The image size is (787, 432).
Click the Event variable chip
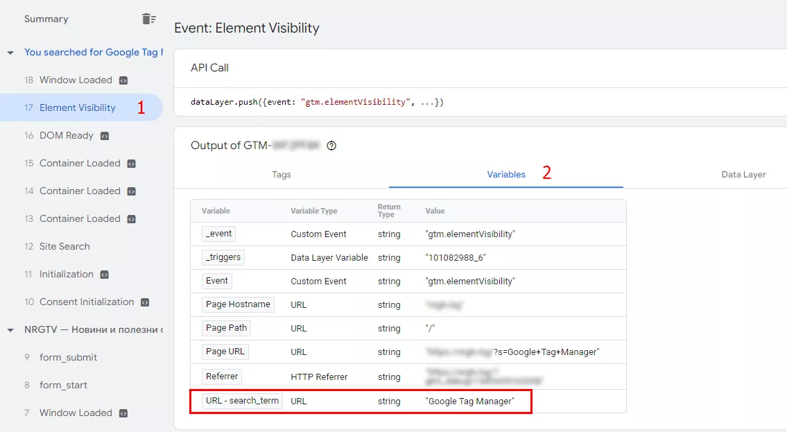[x=217, y=281]
